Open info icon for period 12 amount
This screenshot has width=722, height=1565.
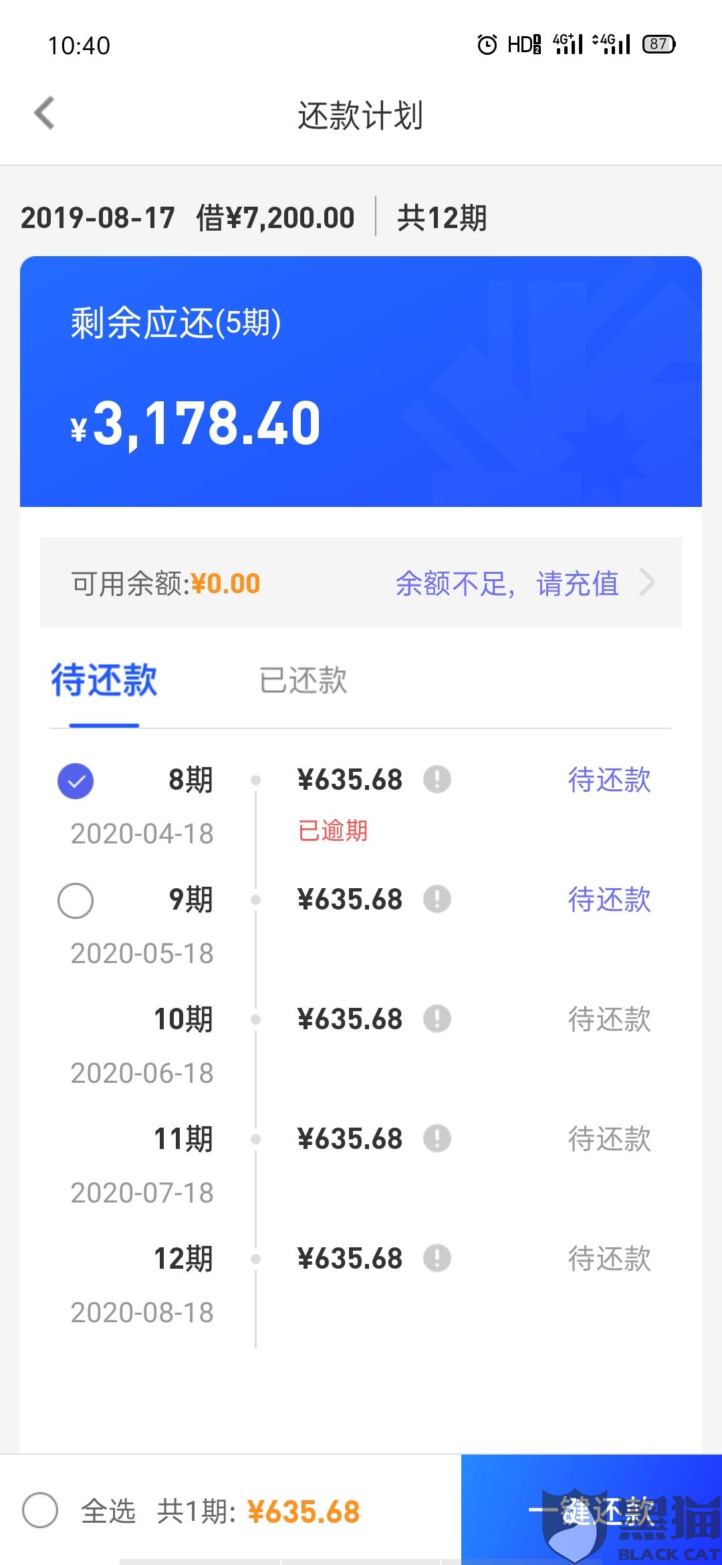coord(437,1259)
